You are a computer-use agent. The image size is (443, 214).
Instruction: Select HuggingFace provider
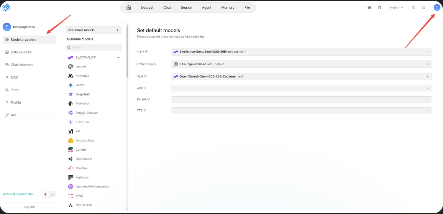[x=94, y=140]
